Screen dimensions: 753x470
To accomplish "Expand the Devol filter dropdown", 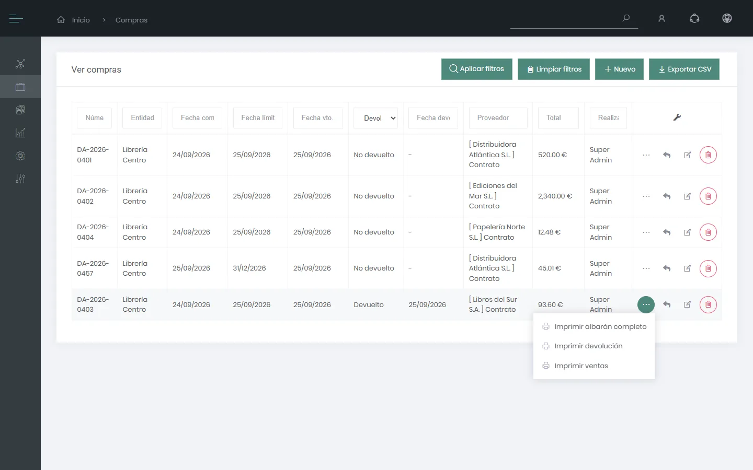I will tap(376, 118).
